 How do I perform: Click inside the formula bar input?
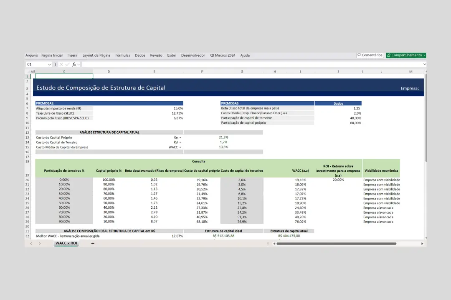pos(251,65)
